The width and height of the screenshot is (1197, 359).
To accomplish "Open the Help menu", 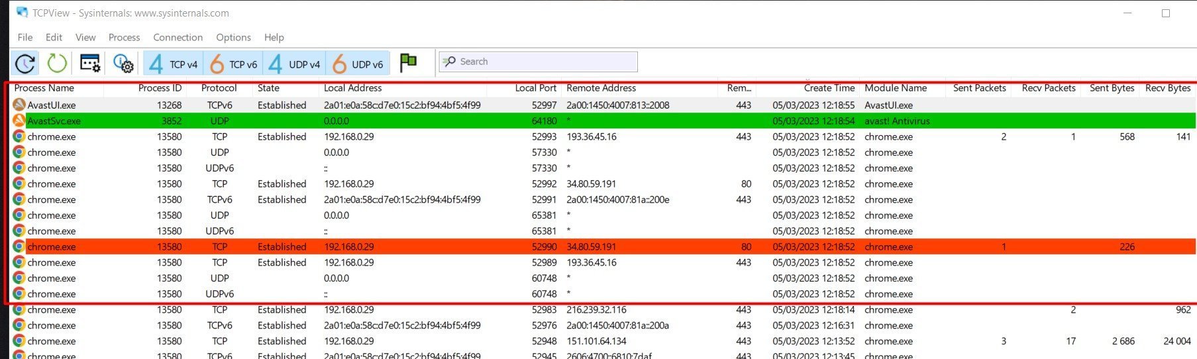I will click(274, 37).
